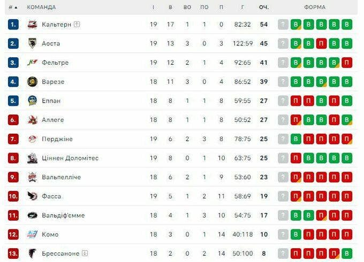Click the Аоста team logo
The height and width of the screenshot is (262, 364).
(x=32, y=43)
